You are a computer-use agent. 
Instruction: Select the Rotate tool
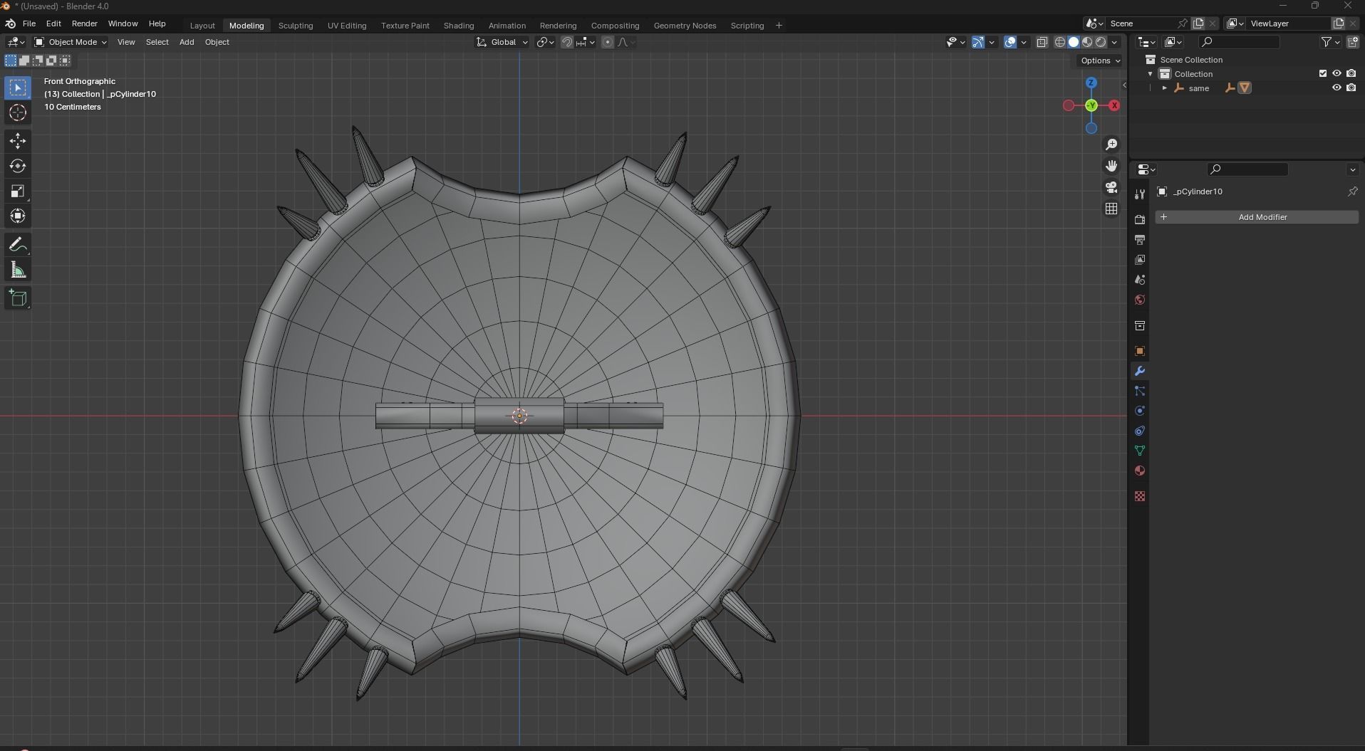click(18, 166)
